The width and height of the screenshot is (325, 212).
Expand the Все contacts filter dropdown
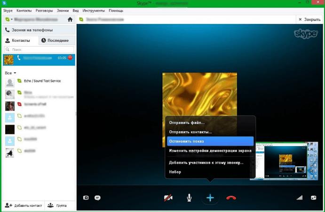coord(15,73)
